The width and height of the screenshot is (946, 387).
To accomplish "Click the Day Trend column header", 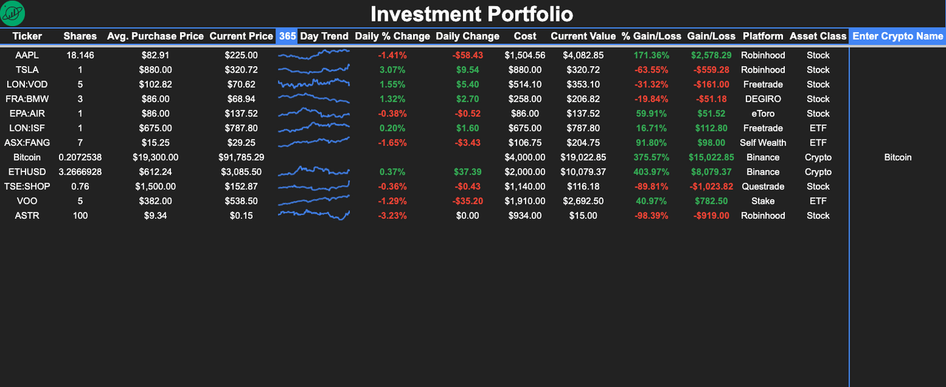I will [x=323, y=37].
